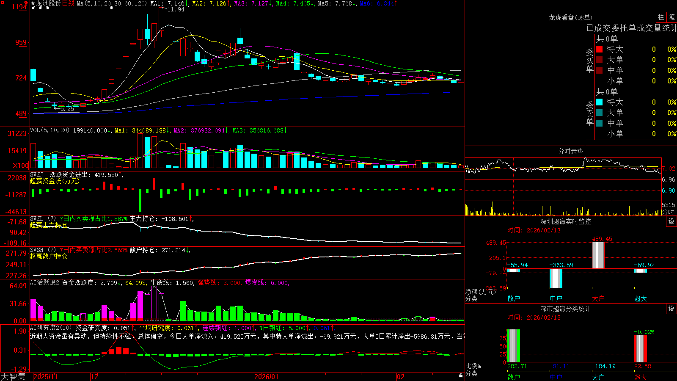Click the lock icon on the time axis
677x381 pixels.
[461, 376]
